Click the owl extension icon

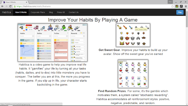[177, 6]
